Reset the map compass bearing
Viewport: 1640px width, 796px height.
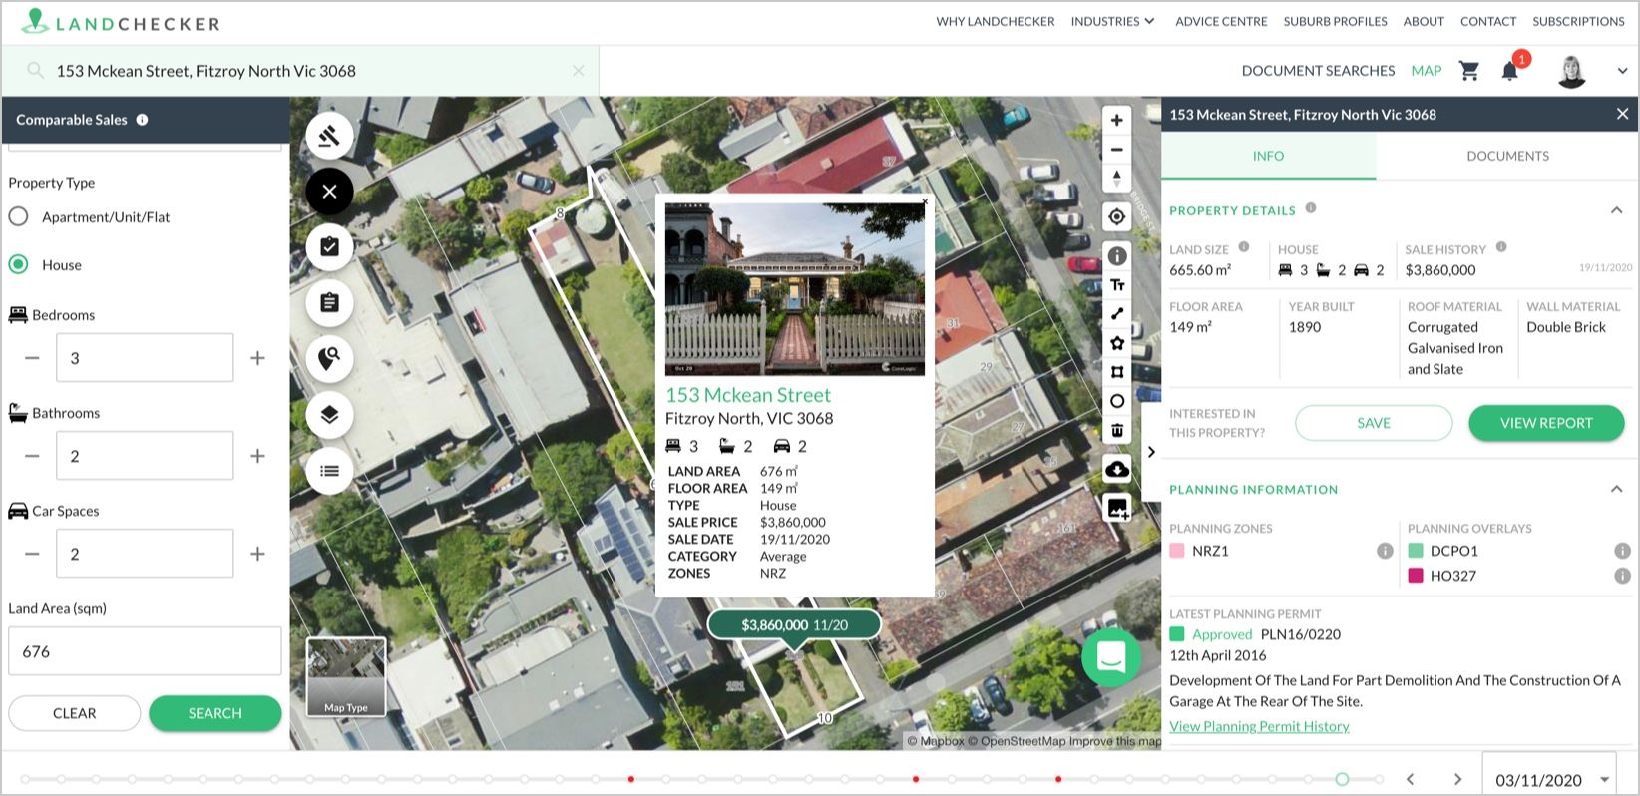(x=1117, y=179)
